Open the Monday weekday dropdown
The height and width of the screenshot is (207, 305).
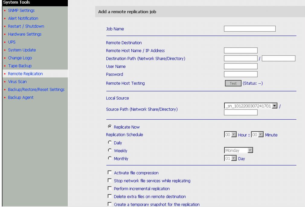[239, 150]
